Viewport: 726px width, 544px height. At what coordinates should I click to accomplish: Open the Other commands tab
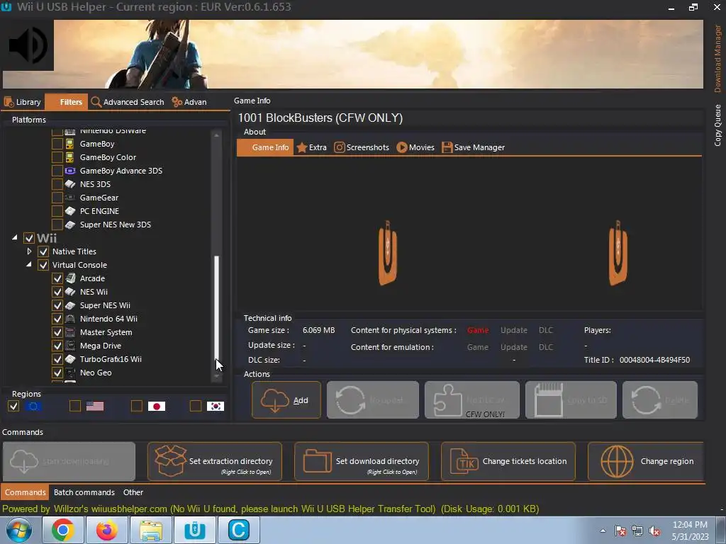point(133,492)
